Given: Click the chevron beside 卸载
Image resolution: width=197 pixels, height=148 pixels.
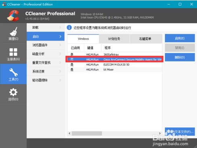Looking at the screenshot, I should (x=60, y=28).
